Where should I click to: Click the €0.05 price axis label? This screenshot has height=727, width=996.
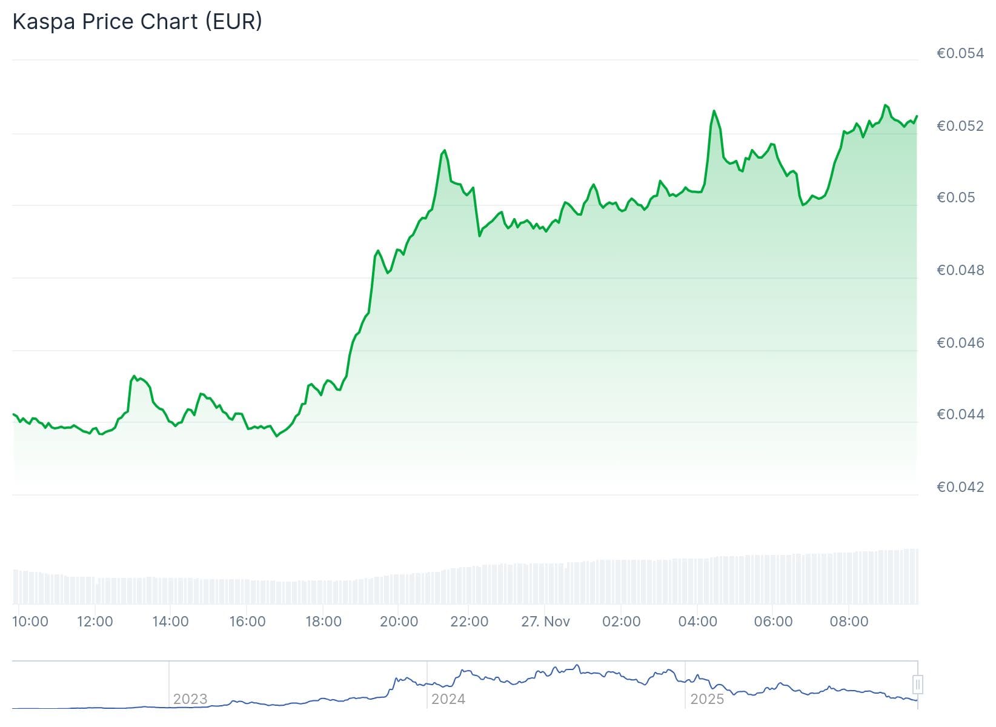(x=955, y=198)
